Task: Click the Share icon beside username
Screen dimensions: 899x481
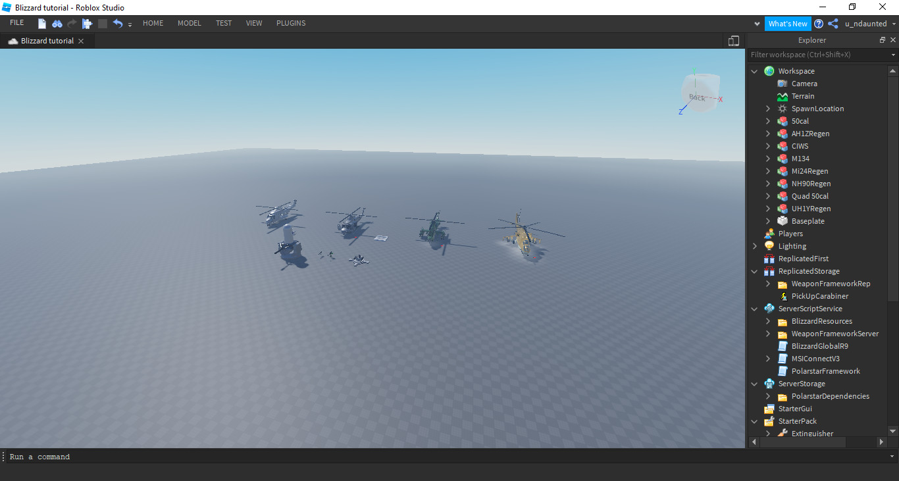Action: (833, 24)
